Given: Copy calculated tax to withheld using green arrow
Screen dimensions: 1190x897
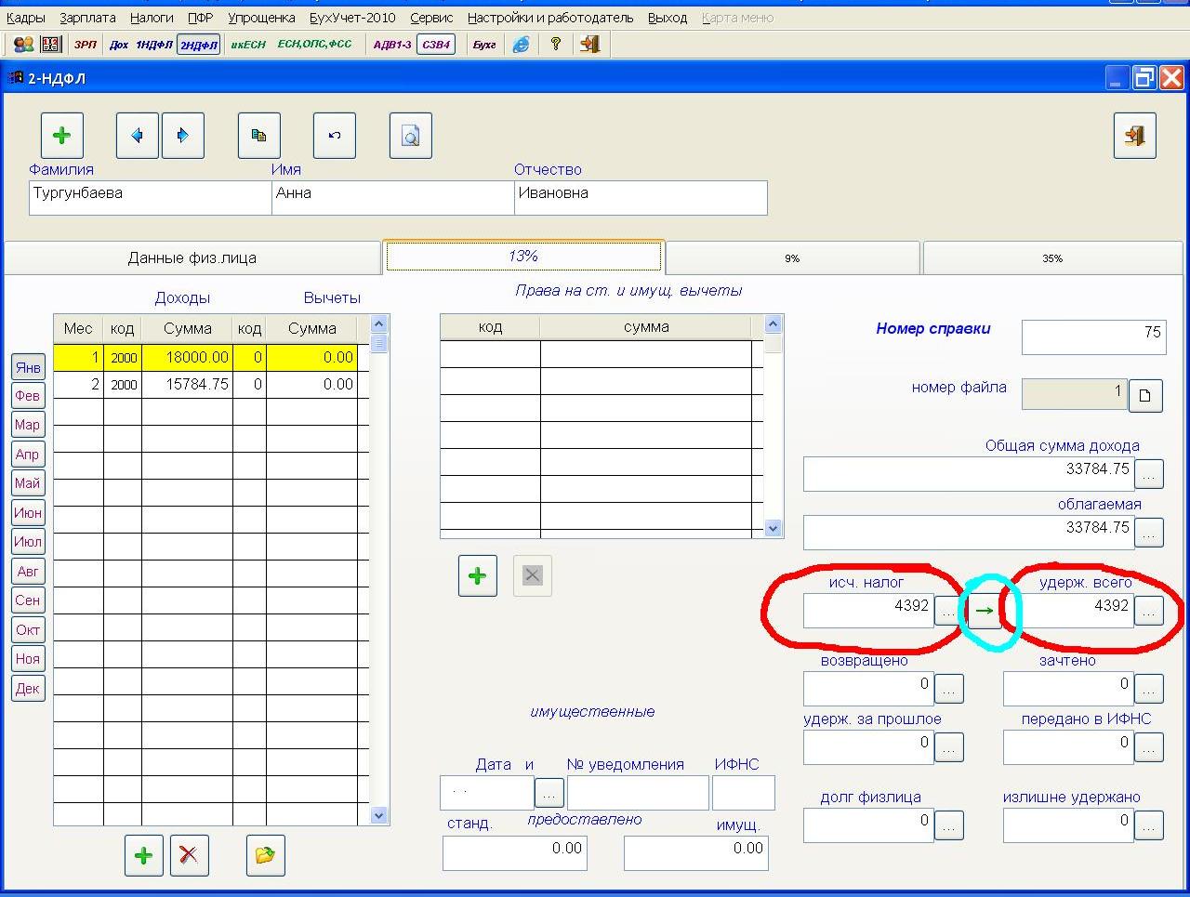Looking at the screenshot, I should point(985,611).
